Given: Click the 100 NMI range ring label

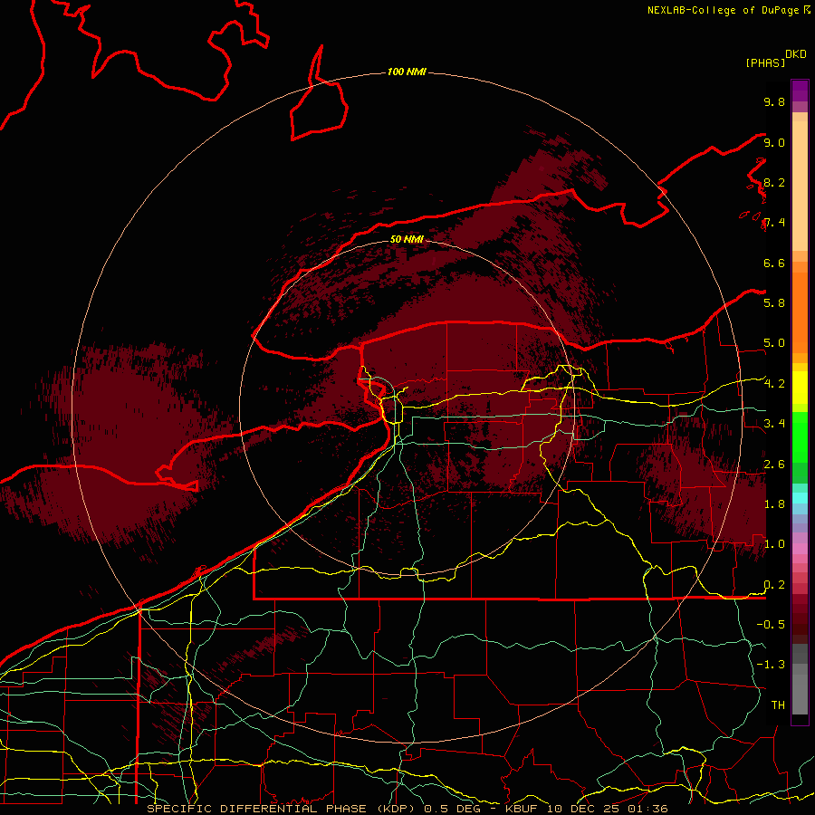Looking at the screenshot, I should [407, 72].
